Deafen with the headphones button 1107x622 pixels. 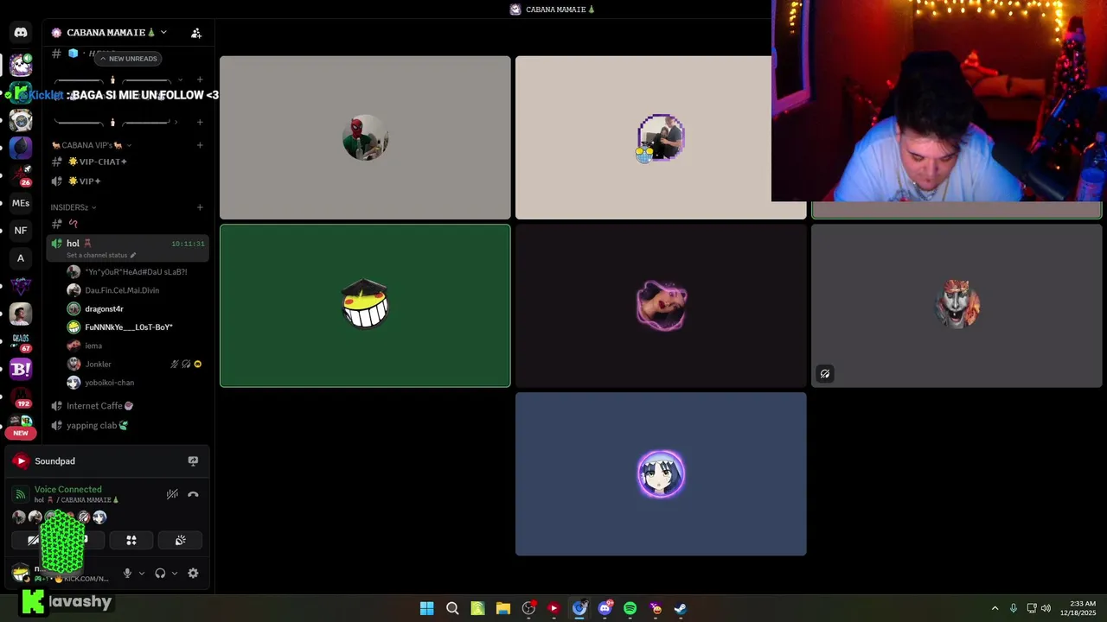160,574
